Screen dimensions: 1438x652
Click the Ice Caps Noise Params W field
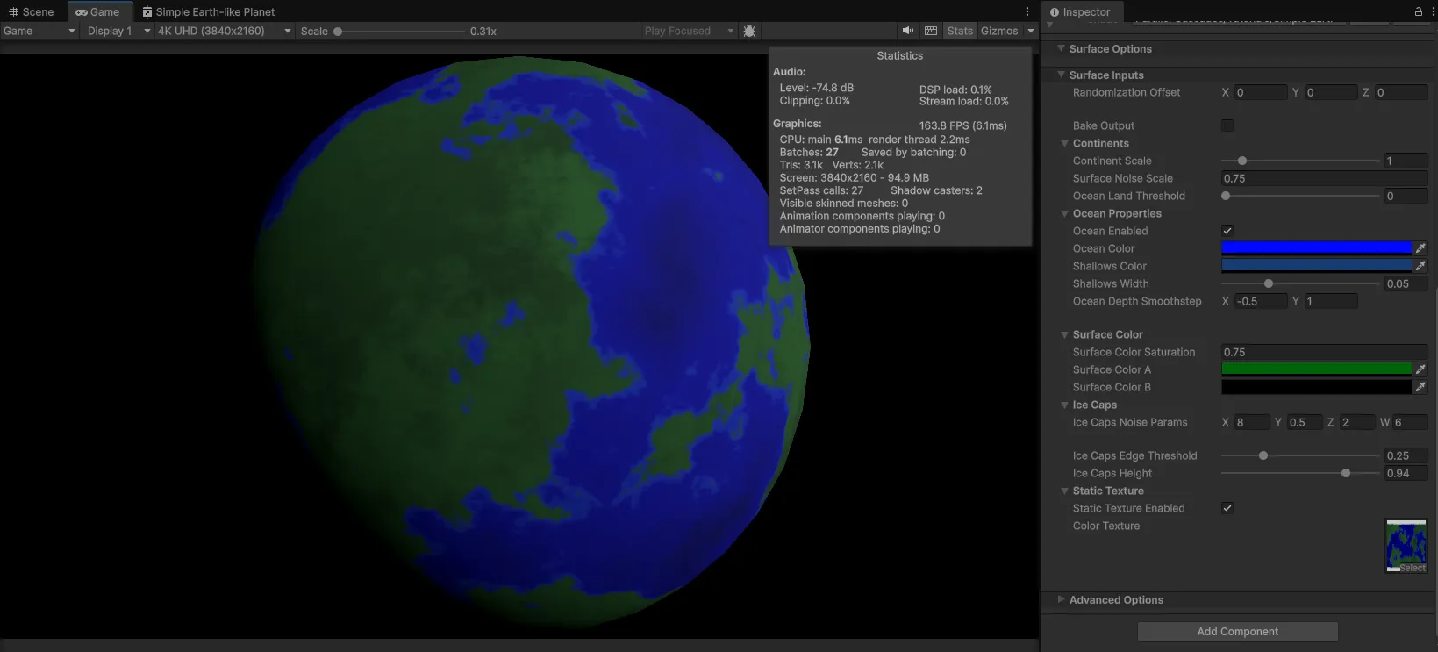tap(1410, 422)
